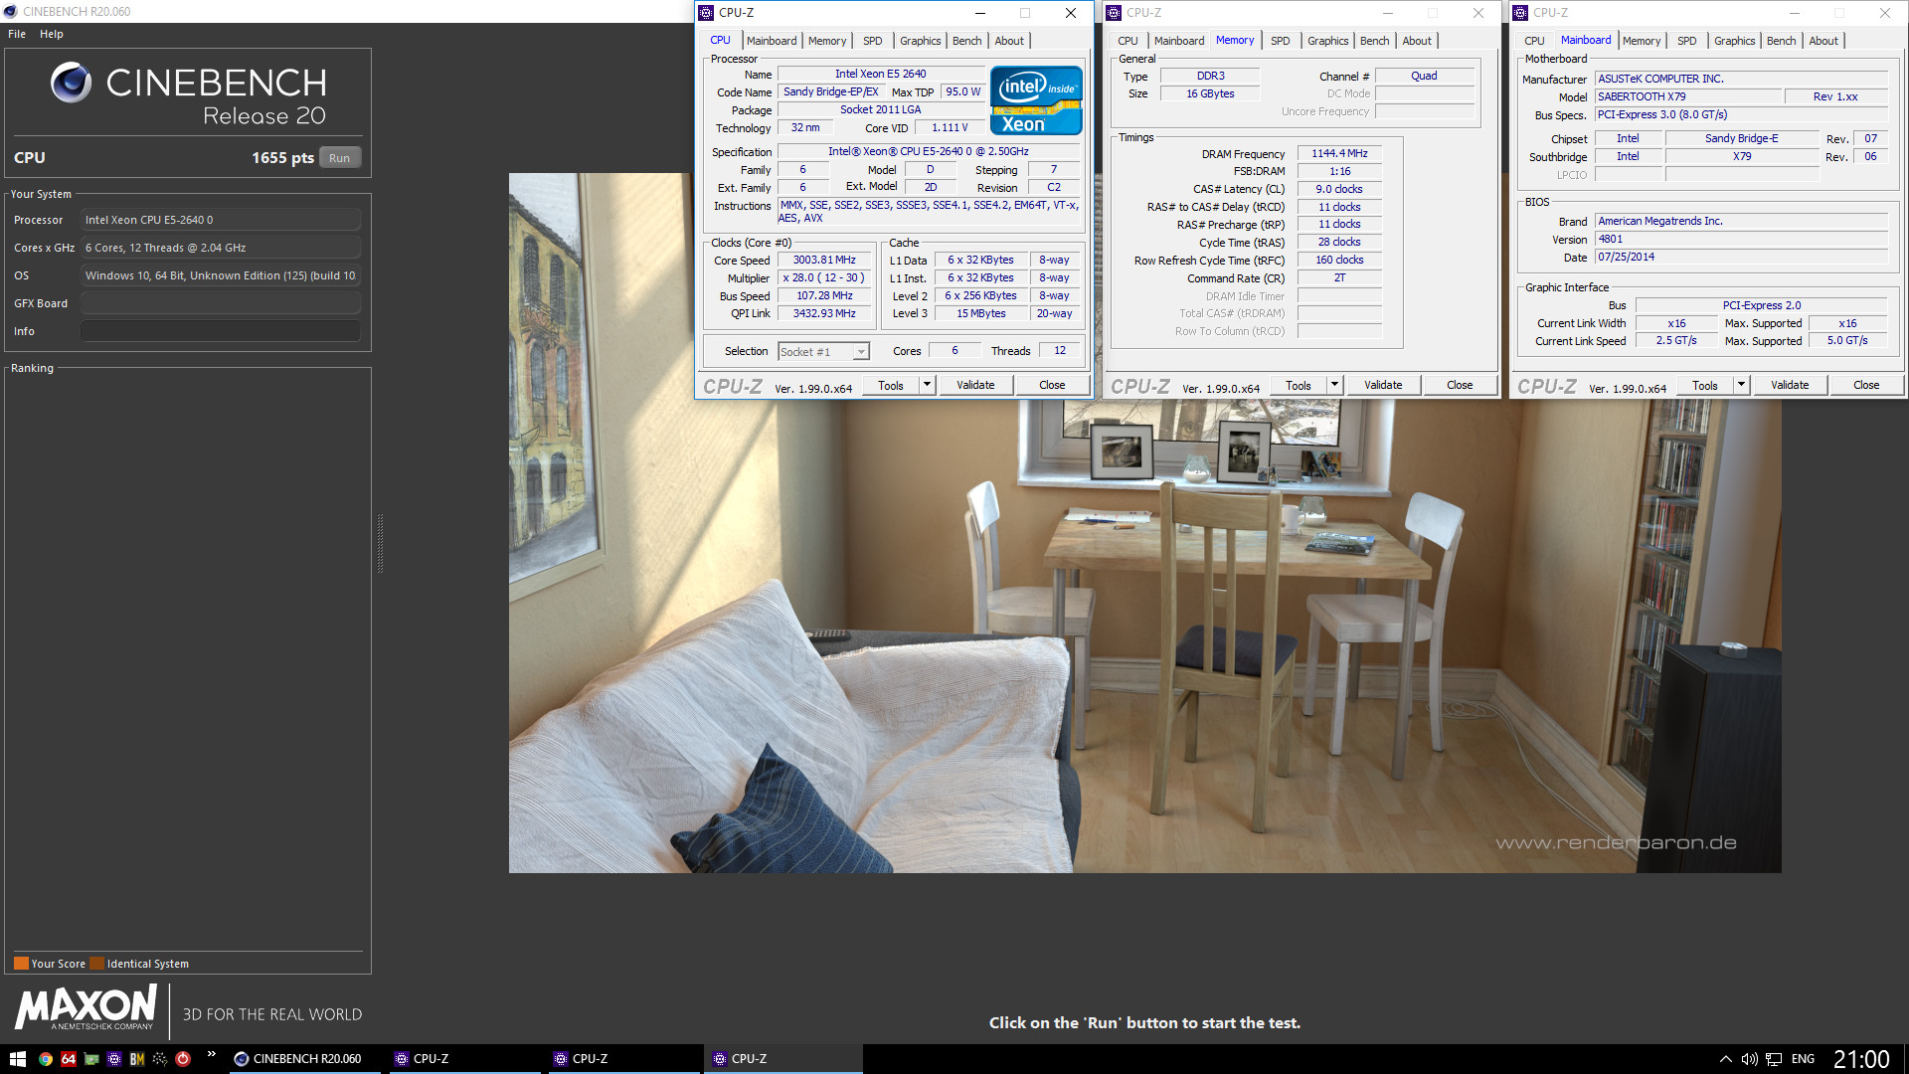Open the clock showing 21:00
Screen dimensions: 1909x1074
pos(1861,1059)
